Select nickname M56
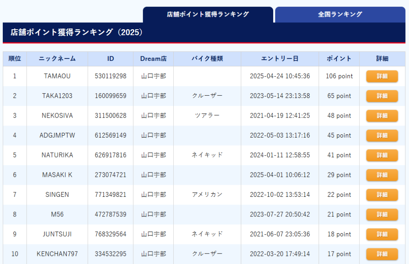This screenshot has height=264, width=409. [x=57, y=214]
